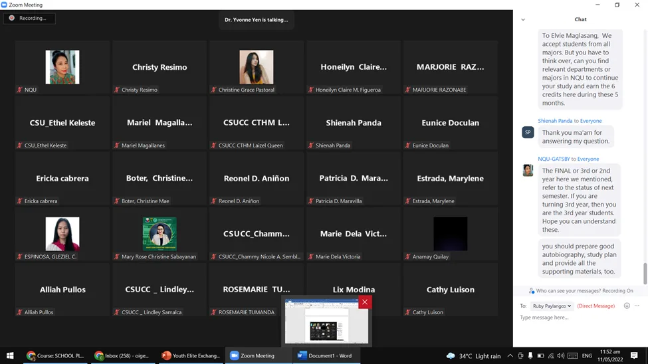Close the Word window preview thumbnail
648x364 pixels.
364,302
